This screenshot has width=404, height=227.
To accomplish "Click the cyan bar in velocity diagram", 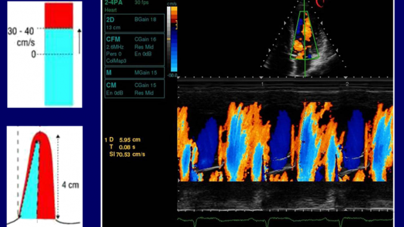I will (59, 67).
